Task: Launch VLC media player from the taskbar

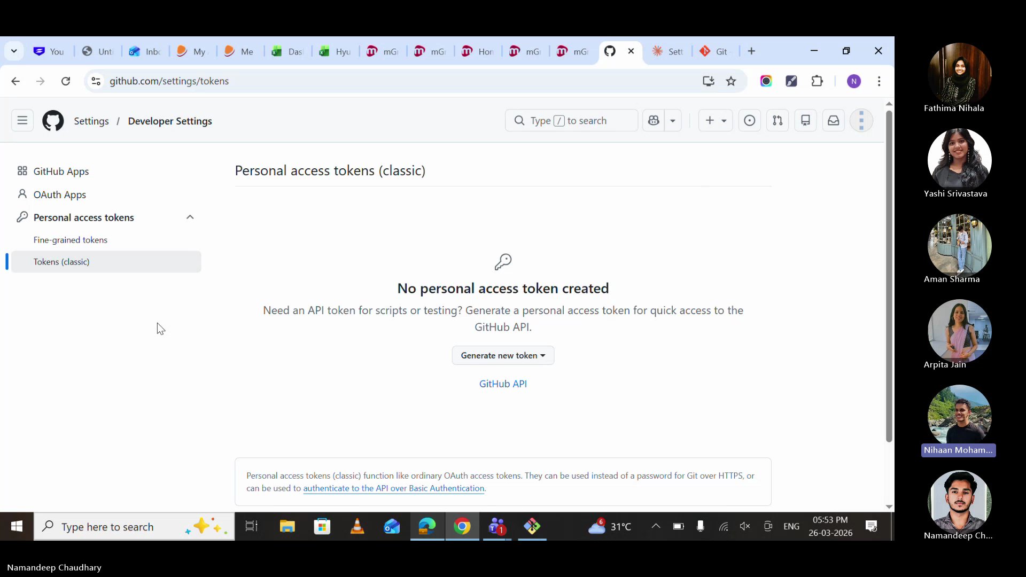Action: pos(358,526)
